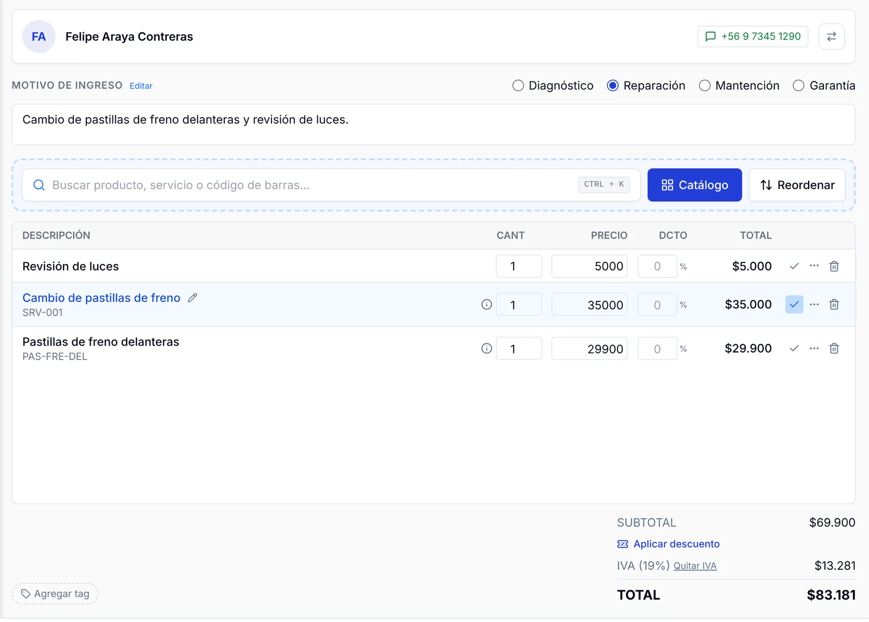This screenshot has height=622, width=869.
Task: Toggle checkmark on Cambio de pastillas row
Action: pos(794,304)
